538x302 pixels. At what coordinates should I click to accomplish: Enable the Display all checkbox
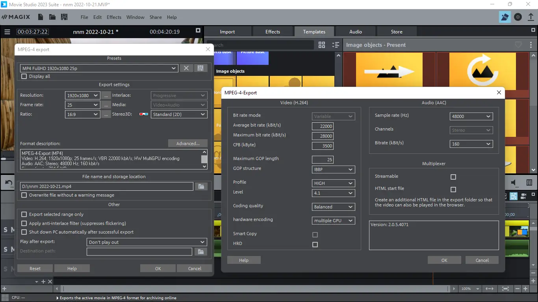point(24,76)
